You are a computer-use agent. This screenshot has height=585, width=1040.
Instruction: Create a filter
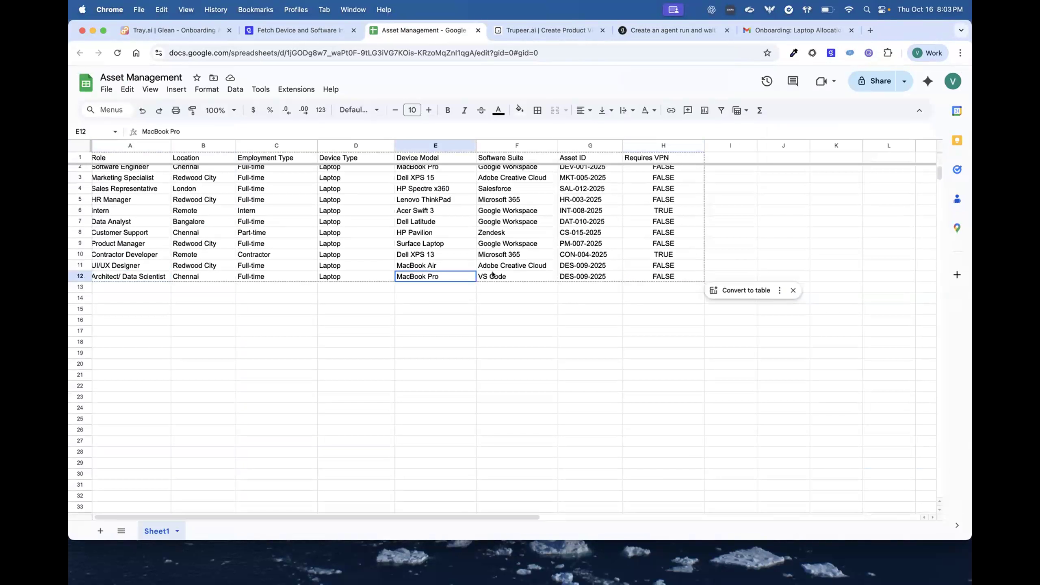pyautogui.click(x=721, y=110)
